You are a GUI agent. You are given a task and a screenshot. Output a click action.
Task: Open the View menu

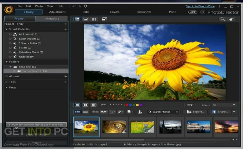50,6
